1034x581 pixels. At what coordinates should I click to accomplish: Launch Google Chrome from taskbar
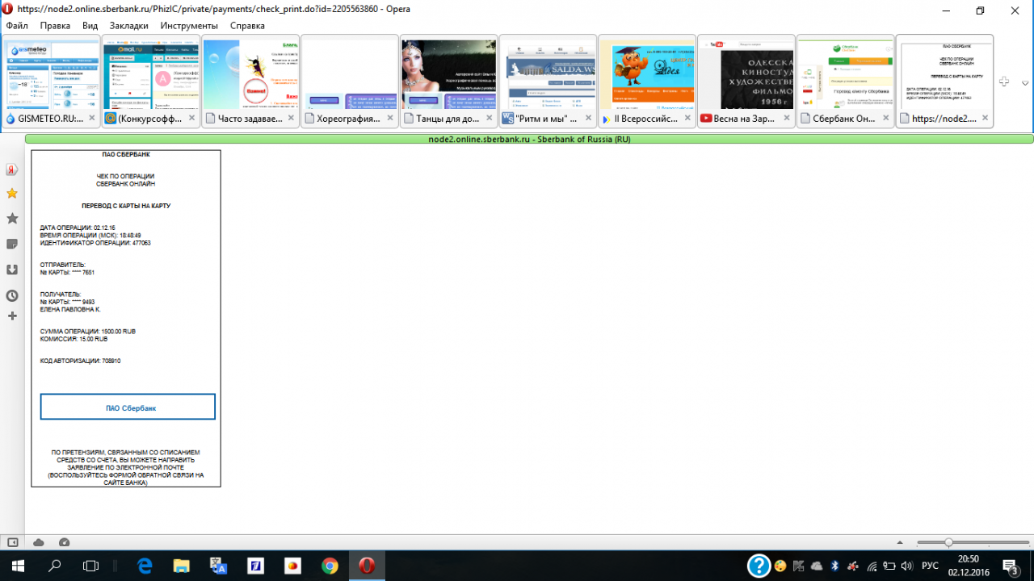click(330, 566)
